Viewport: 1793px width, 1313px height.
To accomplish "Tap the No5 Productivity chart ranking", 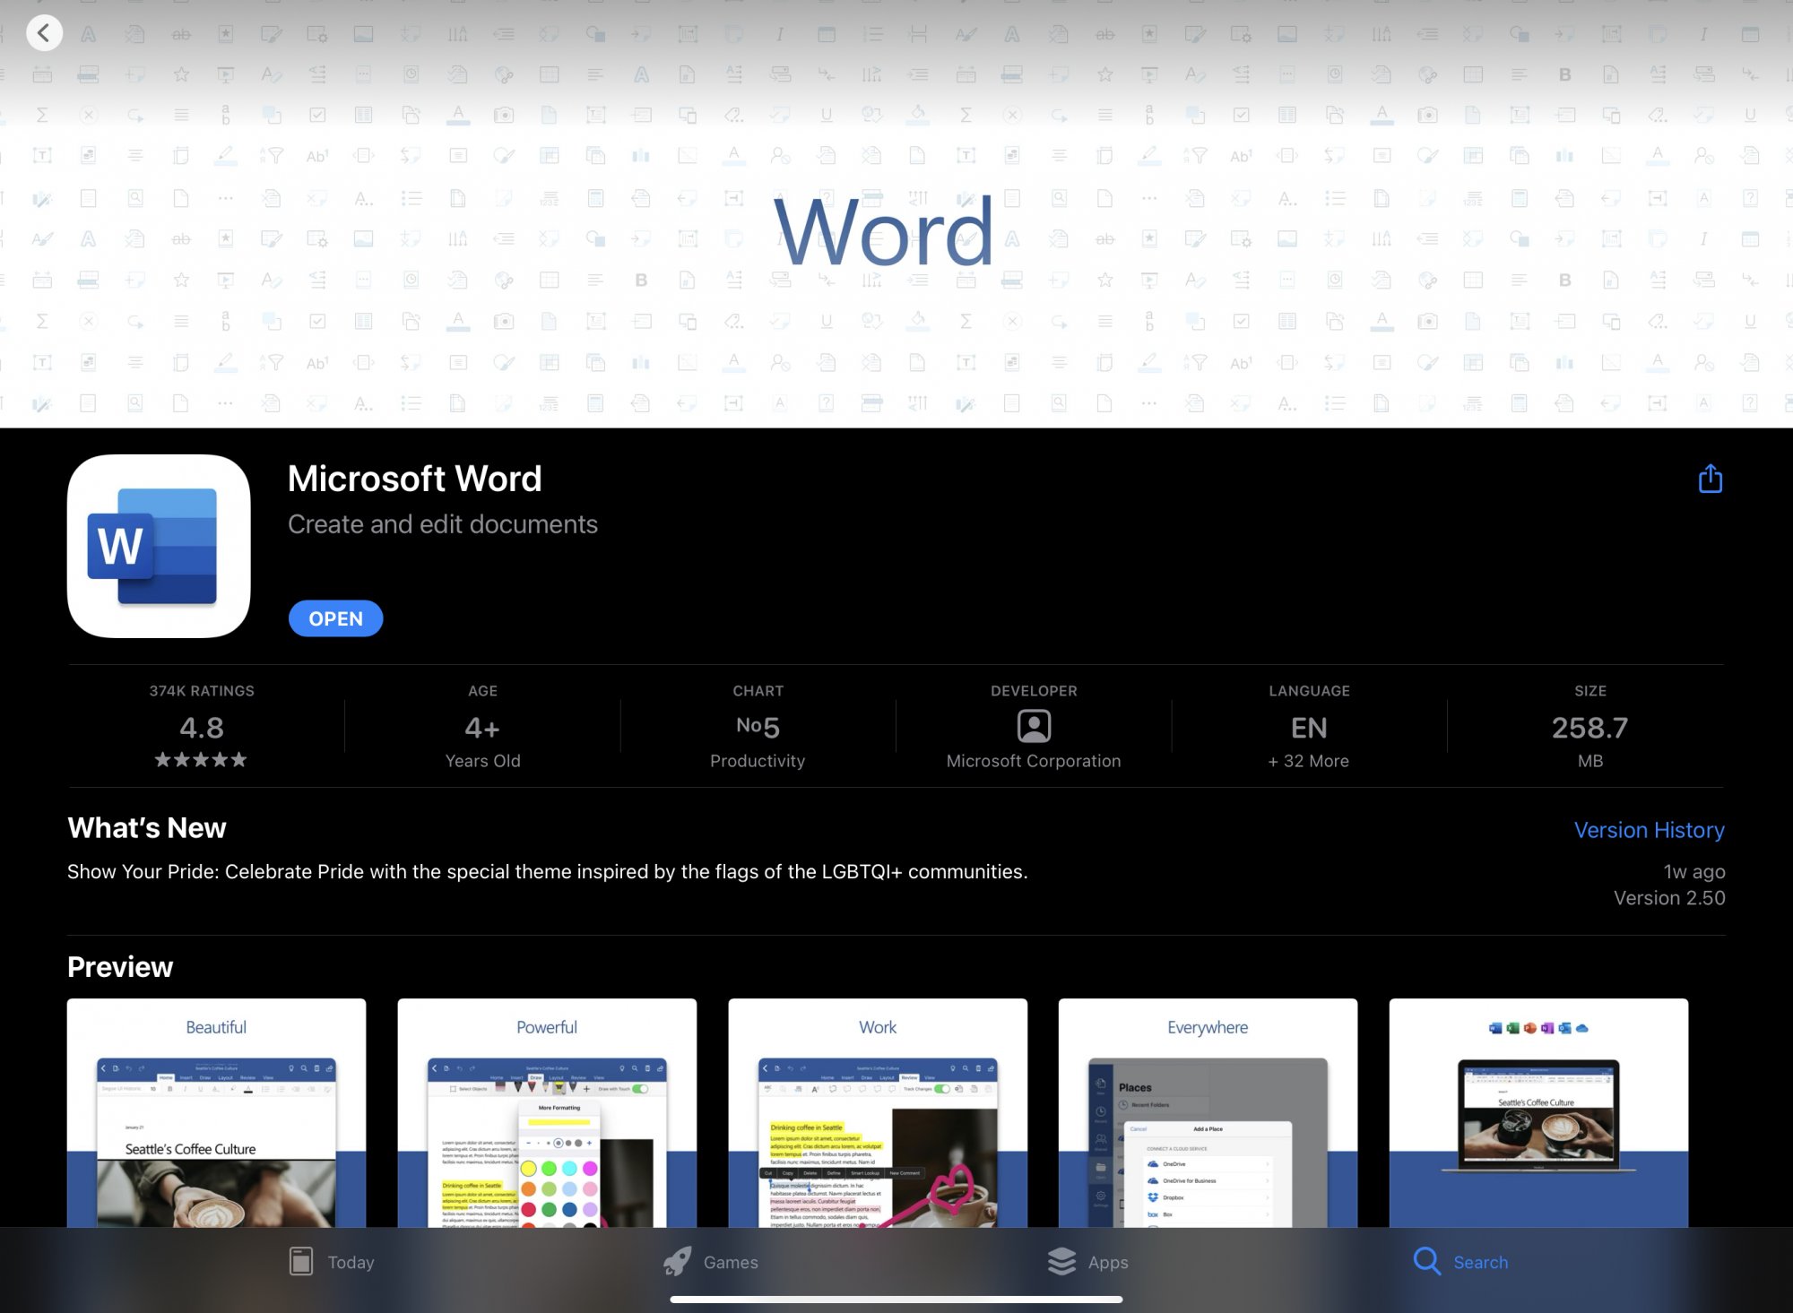I will (758, 727).
